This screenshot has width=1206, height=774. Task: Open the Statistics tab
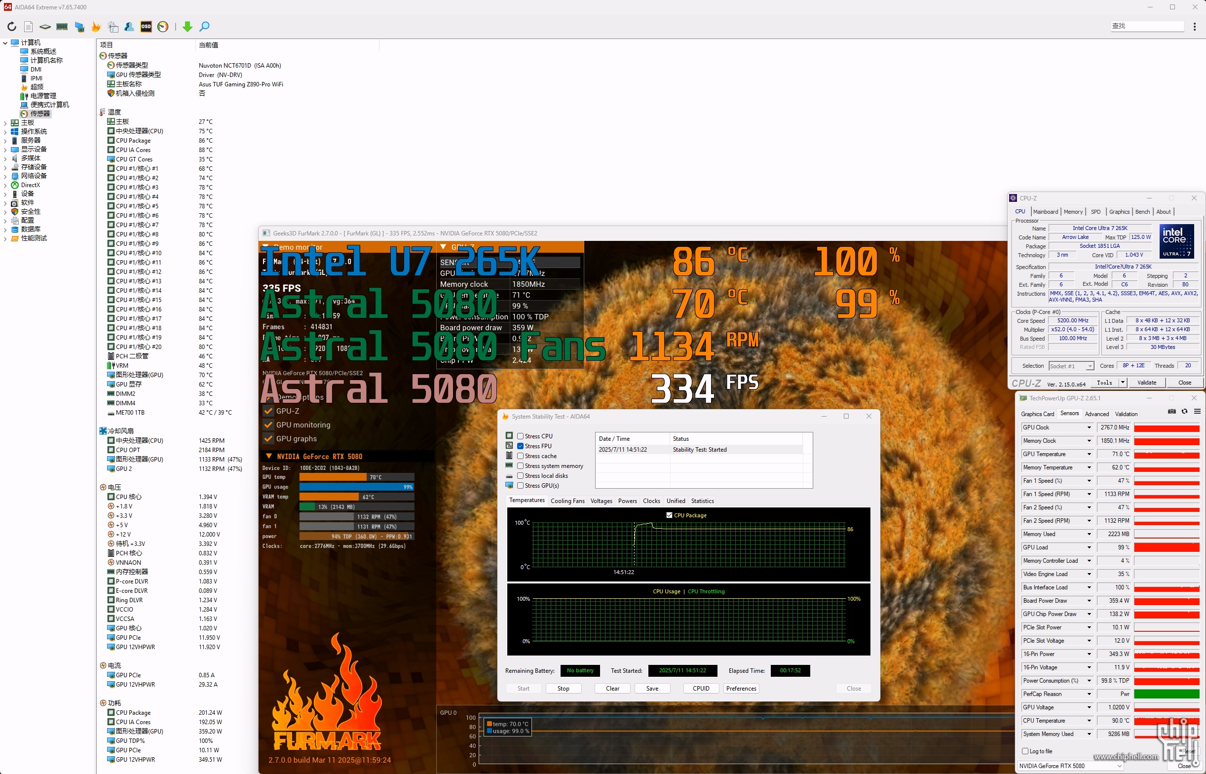pyautogui.click(x=702, y=501)
